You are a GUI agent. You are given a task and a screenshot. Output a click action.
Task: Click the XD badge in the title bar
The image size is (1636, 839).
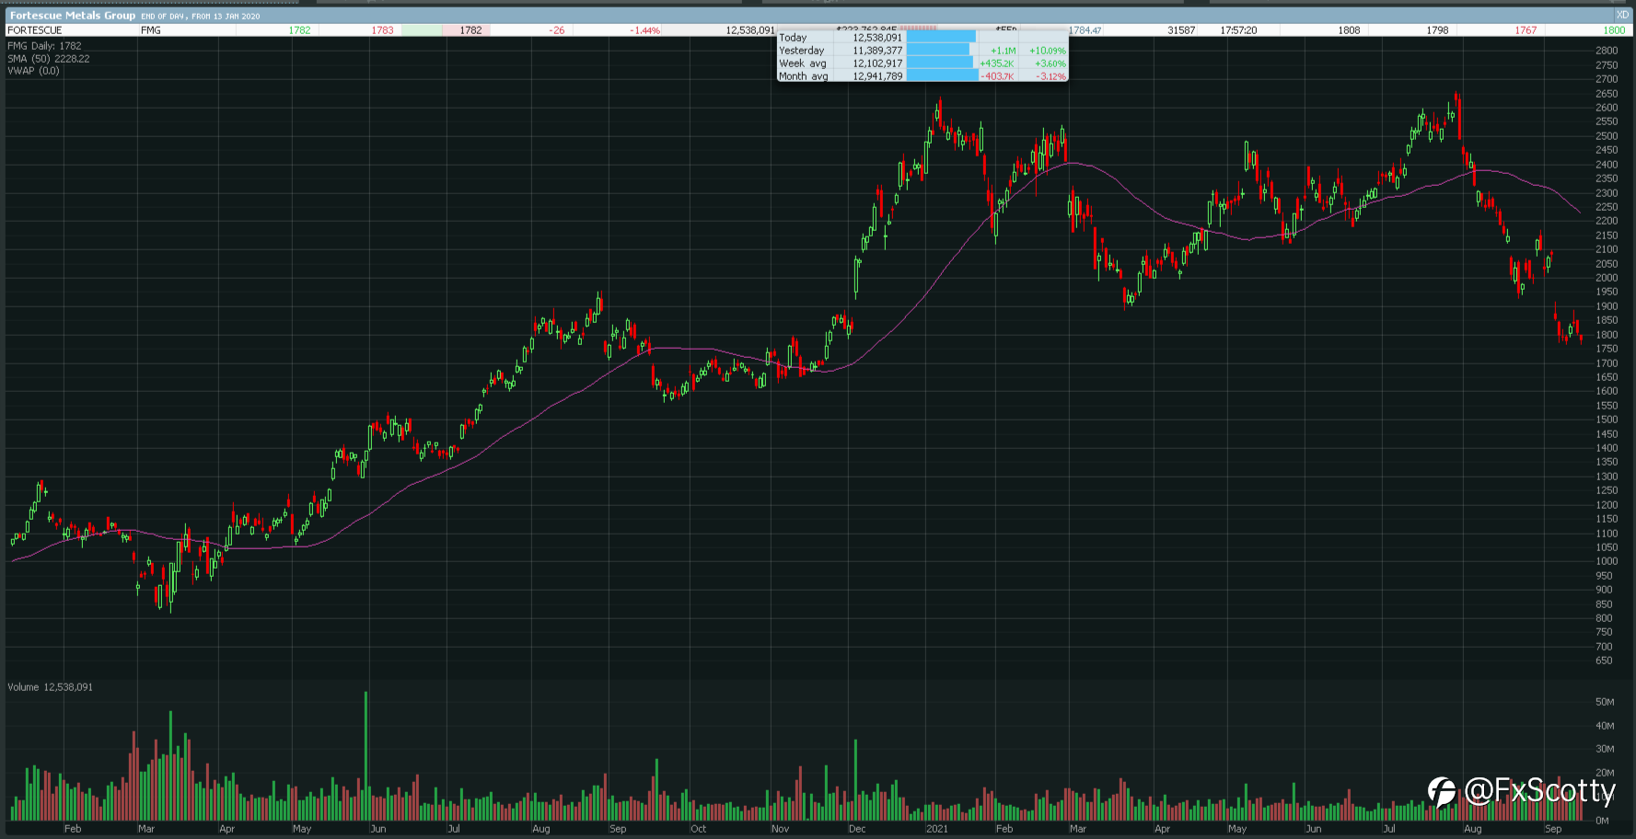pos(1622,16)
